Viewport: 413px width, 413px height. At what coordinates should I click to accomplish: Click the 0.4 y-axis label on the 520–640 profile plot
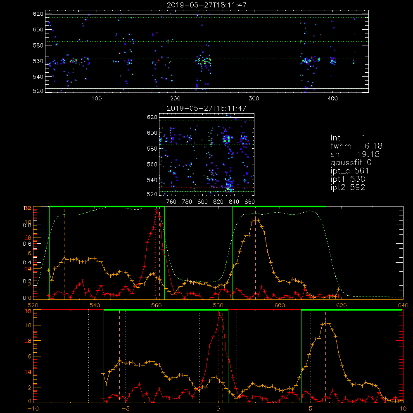pos(27,263)
